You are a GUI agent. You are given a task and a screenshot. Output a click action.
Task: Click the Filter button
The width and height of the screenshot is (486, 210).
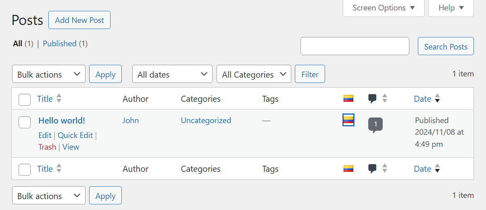[310, 74]
